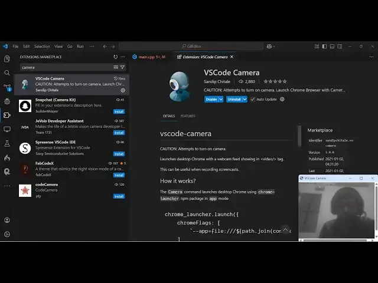Click the GitEditor command center search box
Screen dimensions: 378x283
pyautogui.click(x=191, y=46)
